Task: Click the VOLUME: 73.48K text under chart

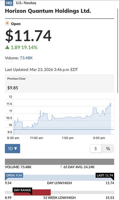Action: point(18,167)
